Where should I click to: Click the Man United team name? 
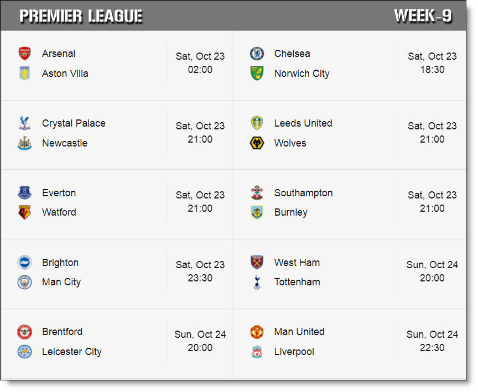pos(299,332)
